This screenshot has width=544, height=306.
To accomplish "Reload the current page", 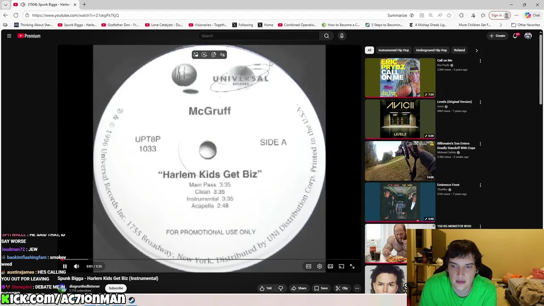I will click(x=16, y=15).
